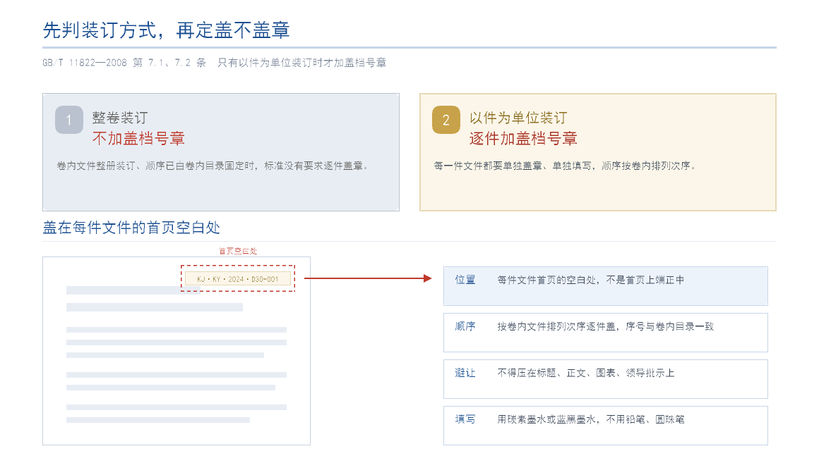Click the GB/T 11822—2008 citation line
Screen dimensions: 819x451
[214, 63]
